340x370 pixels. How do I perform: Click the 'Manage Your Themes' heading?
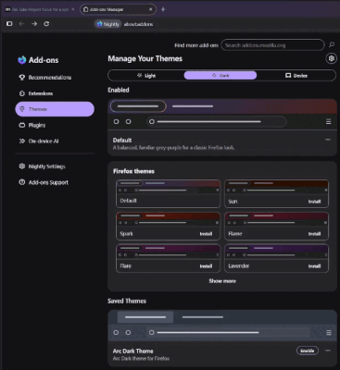click(x=145, y=58)
